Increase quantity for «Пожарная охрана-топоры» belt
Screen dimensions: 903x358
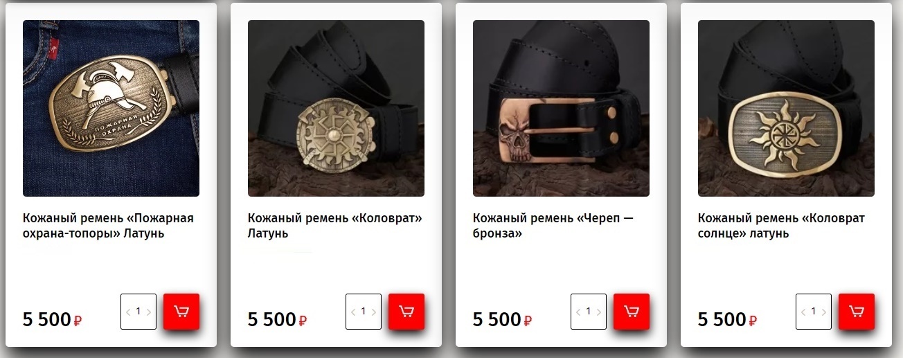(x=149, y=312)
